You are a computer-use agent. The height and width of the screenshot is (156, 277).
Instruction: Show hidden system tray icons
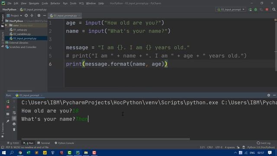coord(235,153)
